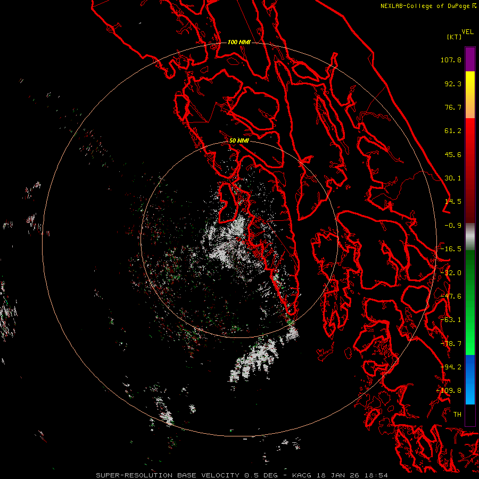
Task: Click the 30.1 velocity scale value
Action: point(453,178)
